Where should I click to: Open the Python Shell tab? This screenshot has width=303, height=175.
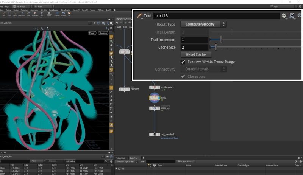pyautogui.click(x=121, y=158)
